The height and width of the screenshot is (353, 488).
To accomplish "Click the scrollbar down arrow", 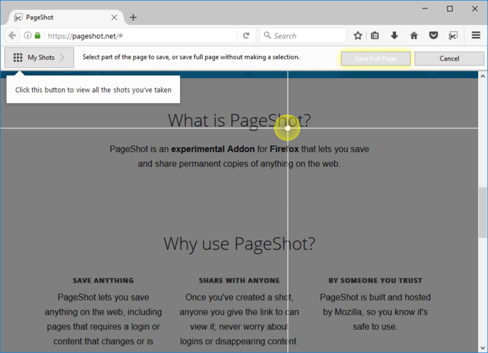I will 482,348.
